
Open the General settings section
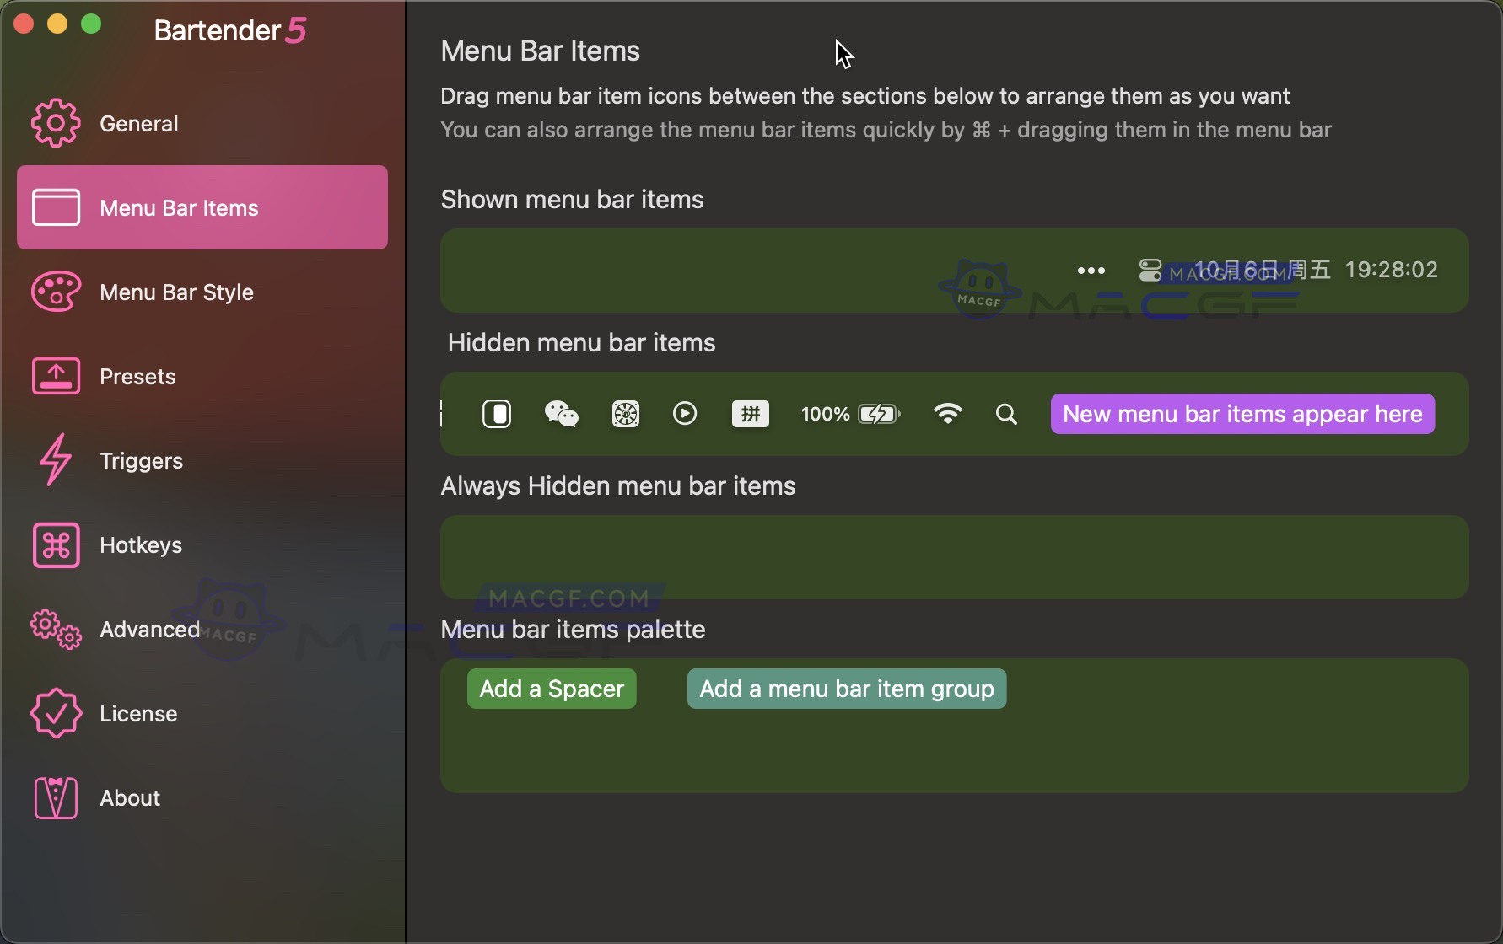pos(138,124)
